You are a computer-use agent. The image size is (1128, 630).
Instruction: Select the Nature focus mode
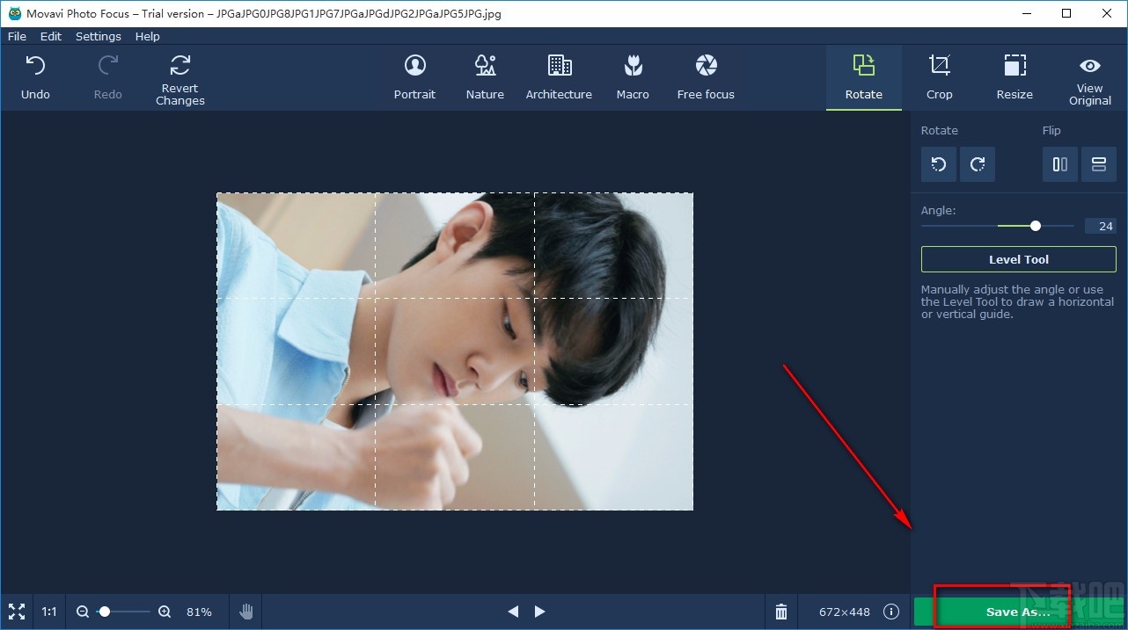484,76
